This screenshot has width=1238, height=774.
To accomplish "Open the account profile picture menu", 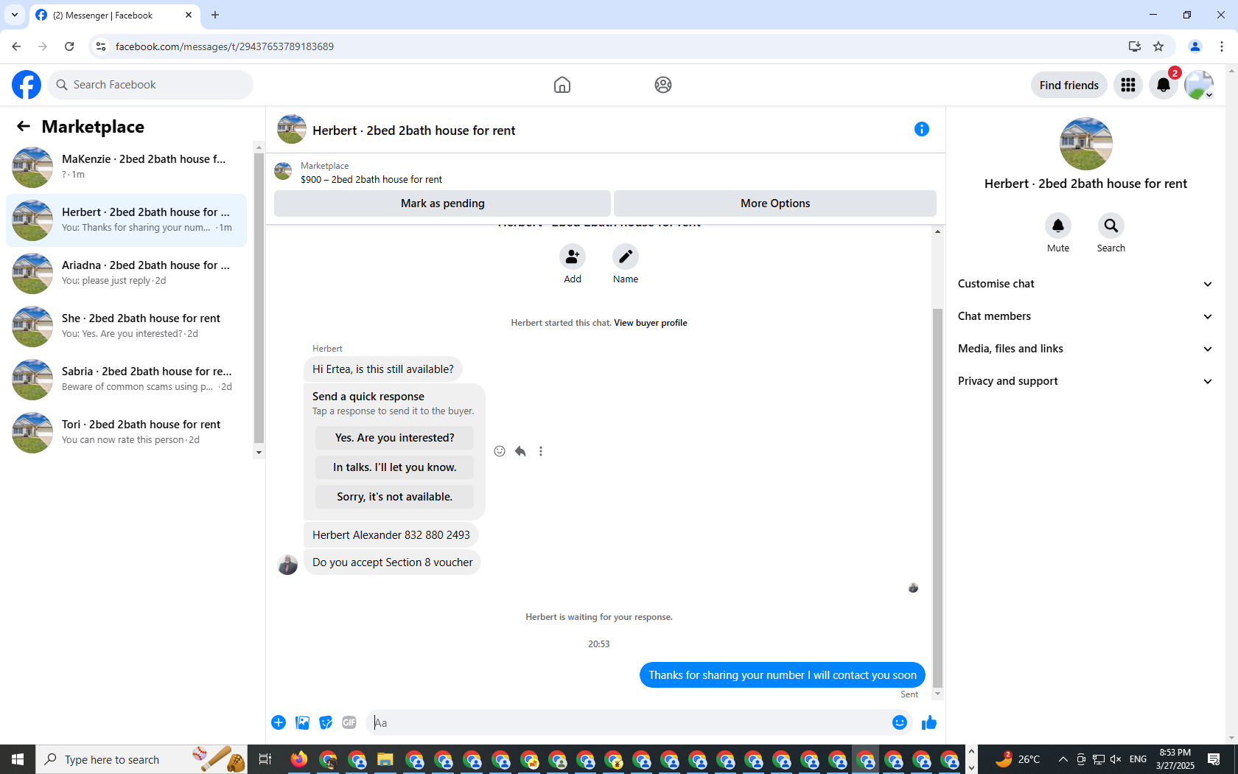I will [x=1199, y=85].
